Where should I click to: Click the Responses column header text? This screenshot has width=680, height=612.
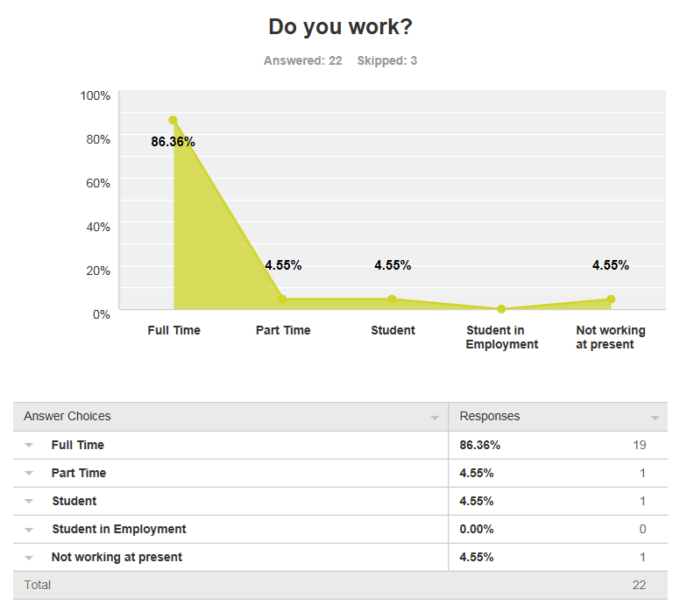[490, 416]
